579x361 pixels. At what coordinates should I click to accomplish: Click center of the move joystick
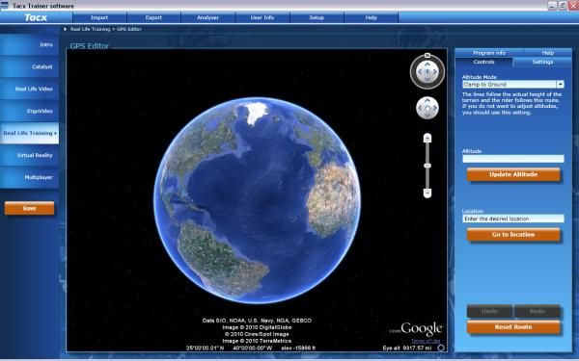tap(427, 108)
